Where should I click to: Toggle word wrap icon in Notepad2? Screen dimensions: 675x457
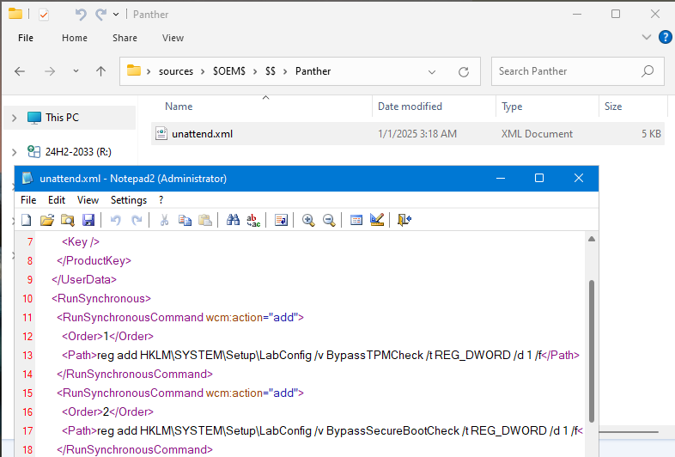point(281,220)
